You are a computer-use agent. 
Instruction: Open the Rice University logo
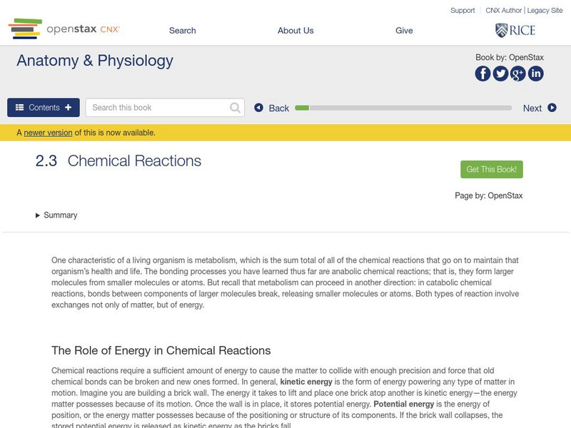(x=515, y=30)
